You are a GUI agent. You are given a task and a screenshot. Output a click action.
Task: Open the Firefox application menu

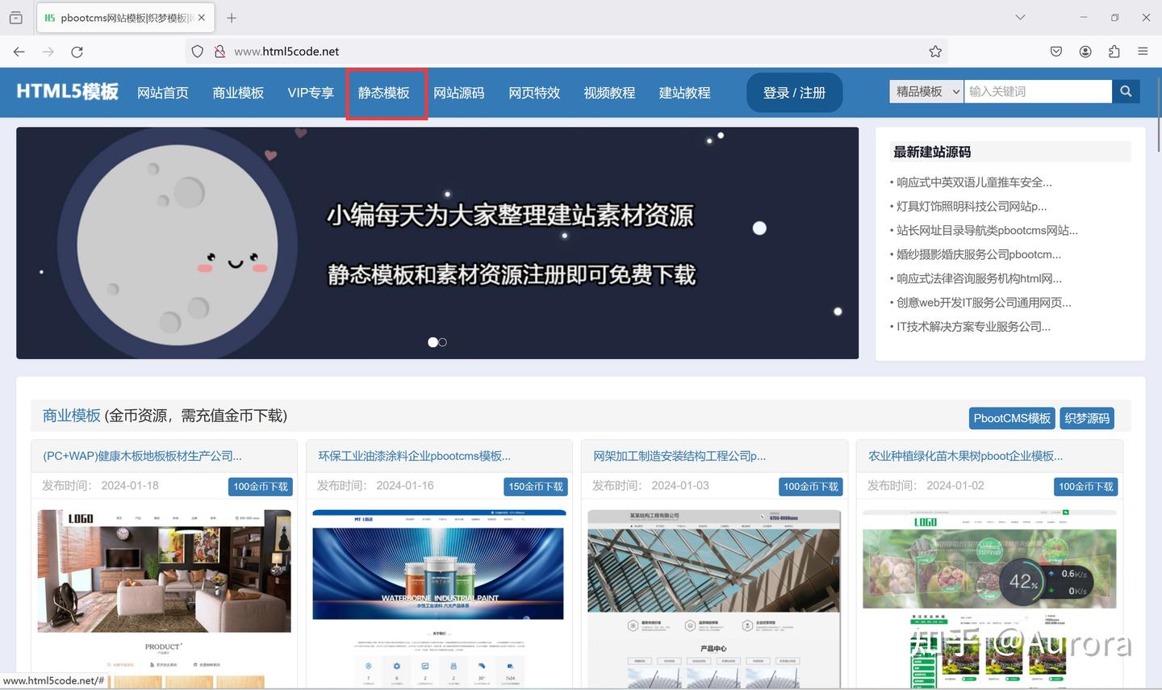coord(1143,51)
